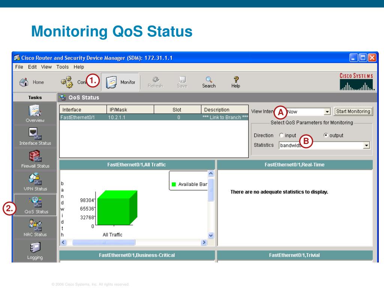This screenshot has height=288, width=384.
Task: Click the FastEthernet0/1,All Traffic panel header
Action: click(137, 165)
